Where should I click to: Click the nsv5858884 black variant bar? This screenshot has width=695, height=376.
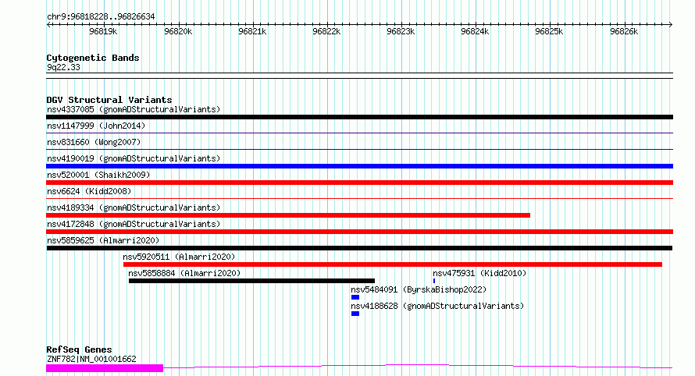[251, 281]
